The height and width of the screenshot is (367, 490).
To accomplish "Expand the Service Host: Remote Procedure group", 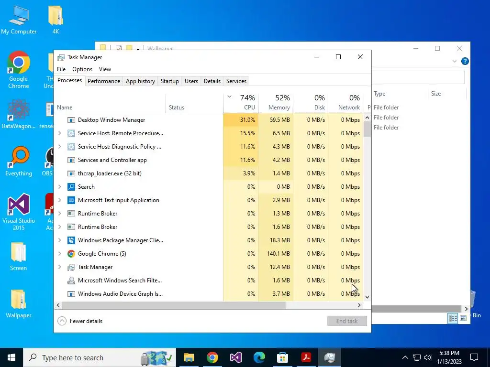I will 60,133.
